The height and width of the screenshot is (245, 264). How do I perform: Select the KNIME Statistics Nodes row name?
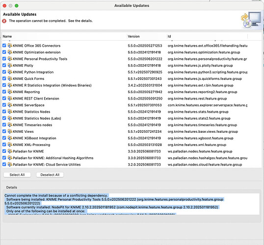31,112
